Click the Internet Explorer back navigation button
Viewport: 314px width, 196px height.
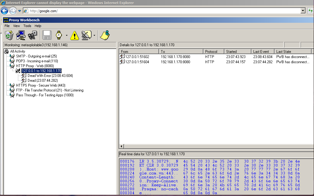pos(4,11)
